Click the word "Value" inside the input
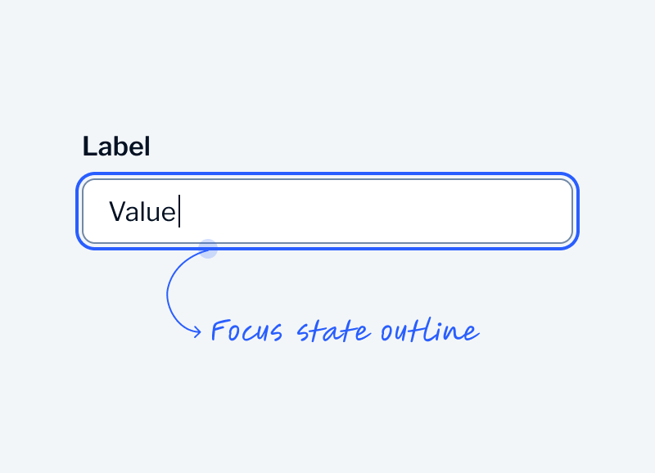Image resolution: width=655 pixels, height=473 pixels. [x=142, y=212]
